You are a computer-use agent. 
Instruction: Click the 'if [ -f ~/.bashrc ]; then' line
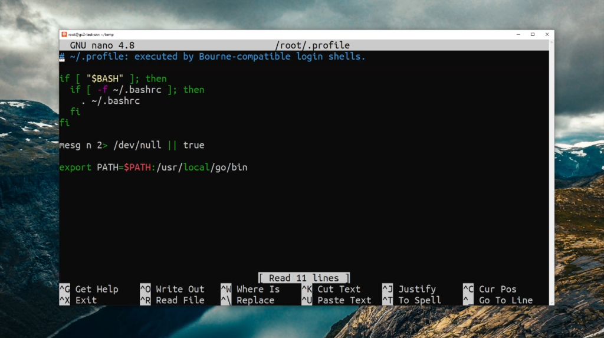(137, 90)
